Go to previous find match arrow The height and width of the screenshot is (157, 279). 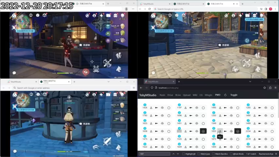pos(173,154)
